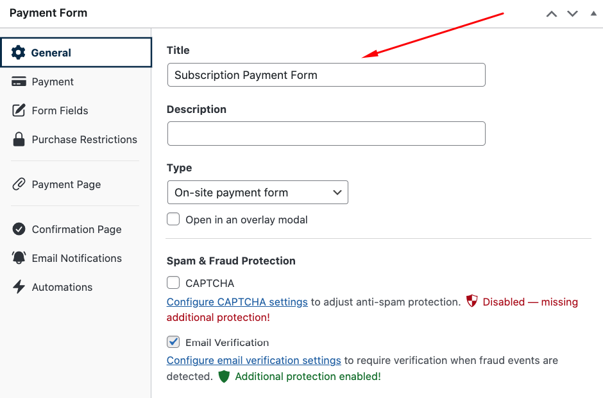Click the Purchase Restrictions lock icon
603x398 pixels.
coord(19,139)
